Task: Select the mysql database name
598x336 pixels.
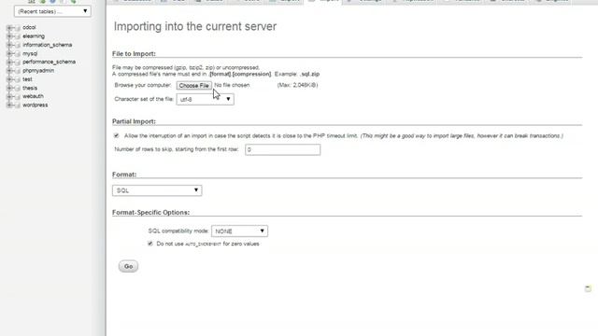Action: [x=30, y=54]
